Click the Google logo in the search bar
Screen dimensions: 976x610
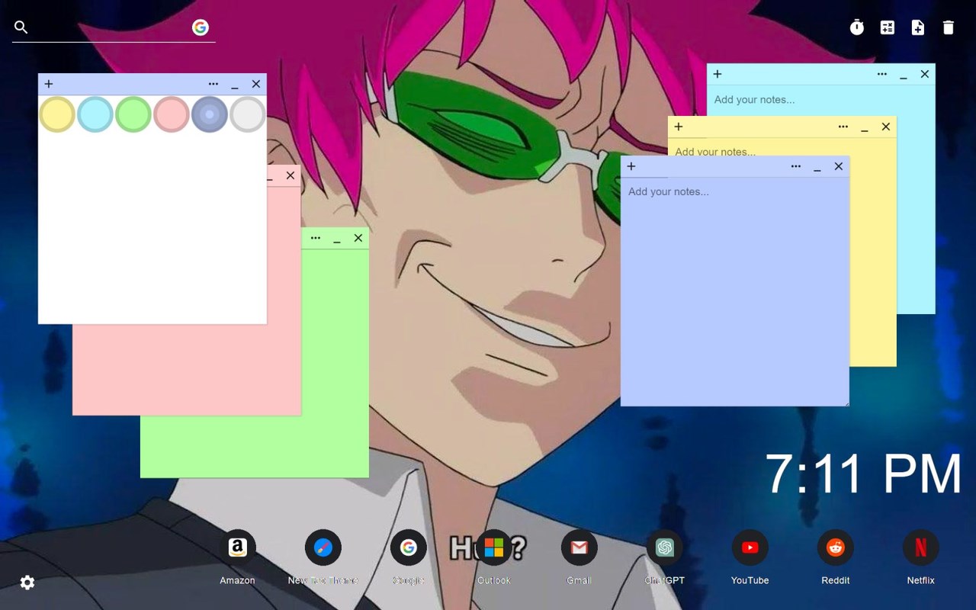201,27
